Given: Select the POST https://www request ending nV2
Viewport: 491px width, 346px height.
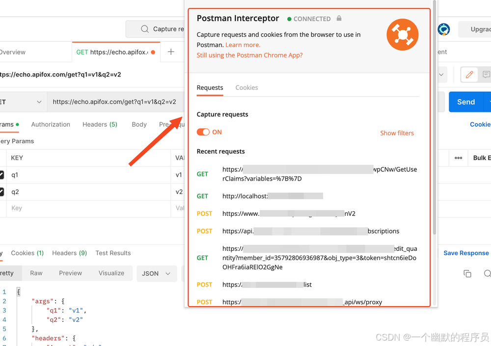Looking at the screenshot, I should [x=307, y=213].
